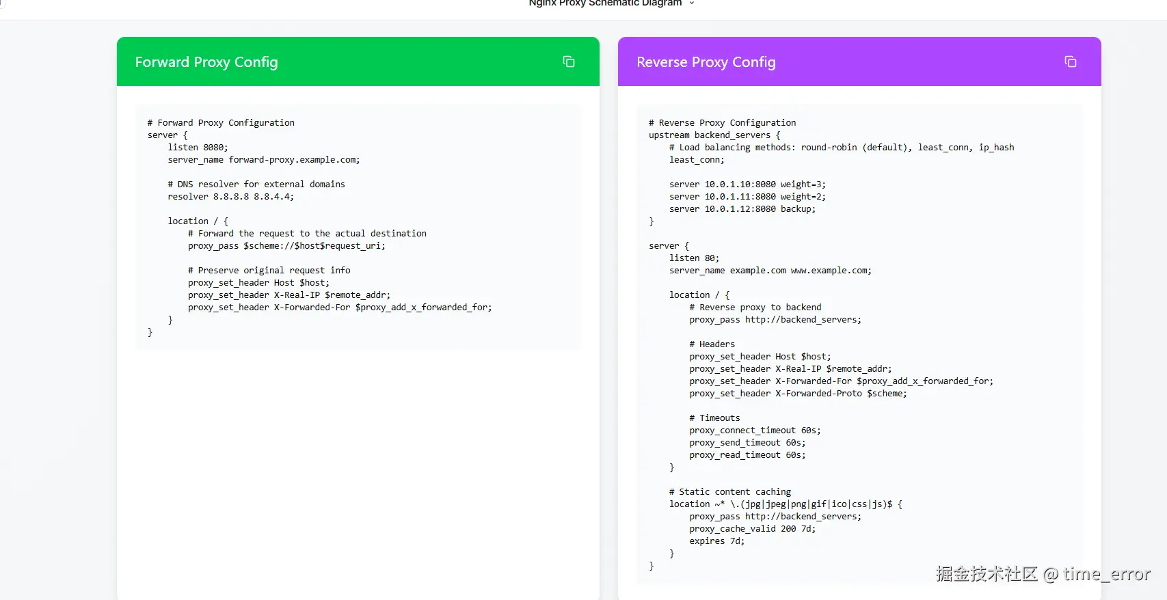Click "server 10.0.1.11:8080 weight=2;" line
Viewport: 1167px width, 600px height.
coord(747,197)
